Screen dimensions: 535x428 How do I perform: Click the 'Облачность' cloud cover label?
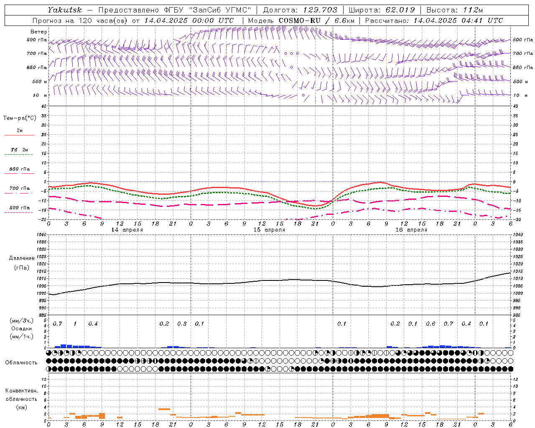21,363
